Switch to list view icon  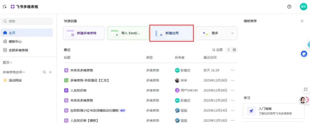point(228,50)
